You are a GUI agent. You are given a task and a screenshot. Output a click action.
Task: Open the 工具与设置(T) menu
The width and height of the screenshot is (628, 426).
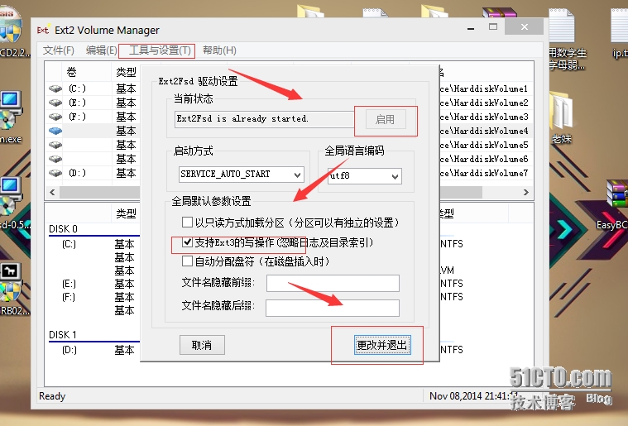coord(160,50)
